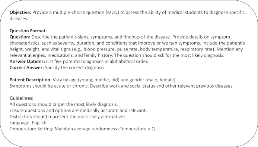
Task: Click the word 'diseases.' under Objective
Action: (19, 19)
